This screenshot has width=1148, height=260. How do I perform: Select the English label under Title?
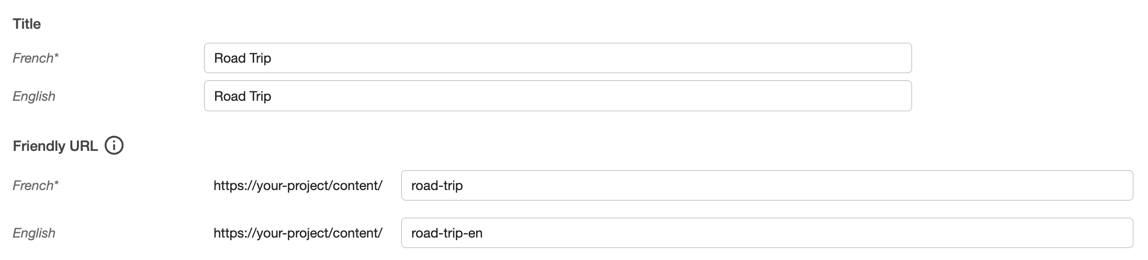click(34, 96)
